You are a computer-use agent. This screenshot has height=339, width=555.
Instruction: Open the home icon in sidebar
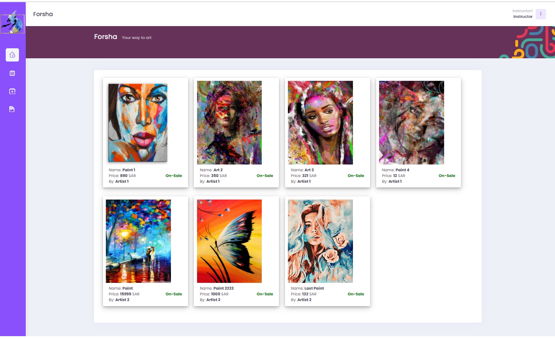[12, 55]
